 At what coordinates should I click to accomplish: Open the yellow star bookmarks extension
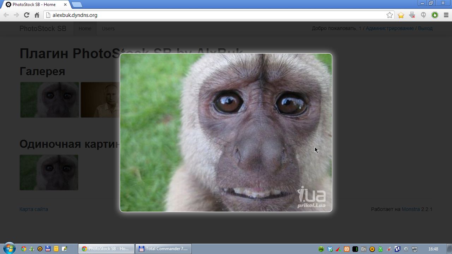(401, 15)
